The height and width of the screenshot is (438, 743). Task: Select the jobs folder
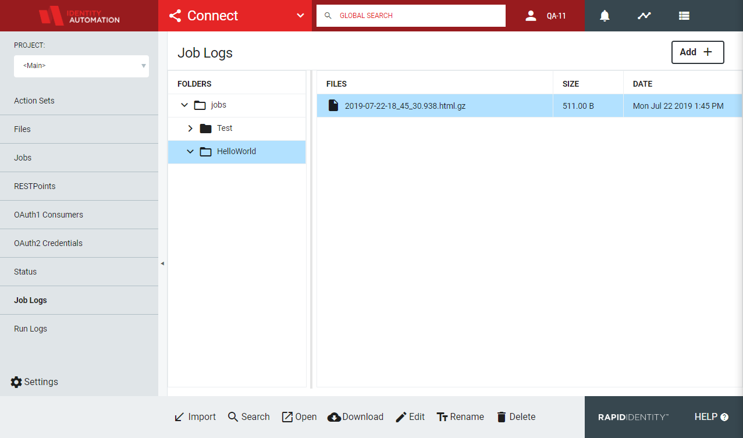pyautogui.click(x=237, y=105)
